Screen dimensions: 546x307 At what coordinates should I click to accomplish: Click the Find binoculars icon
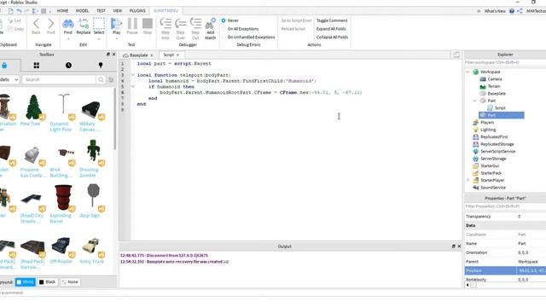(68, 24)
